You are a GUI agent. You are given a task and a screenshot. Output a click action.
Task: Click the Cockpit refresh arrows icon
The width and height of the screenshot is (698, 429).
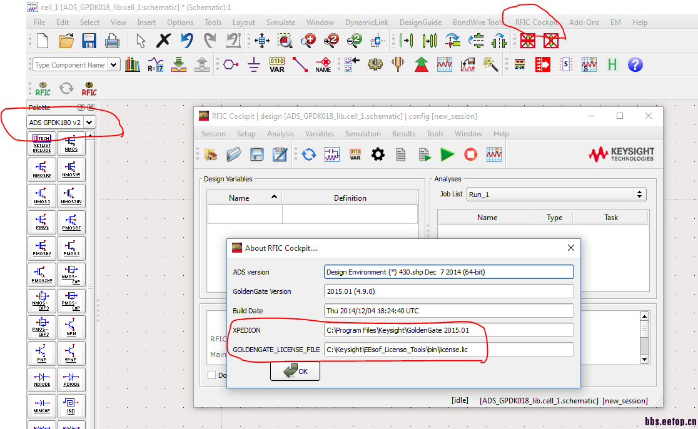pos(308,154)
